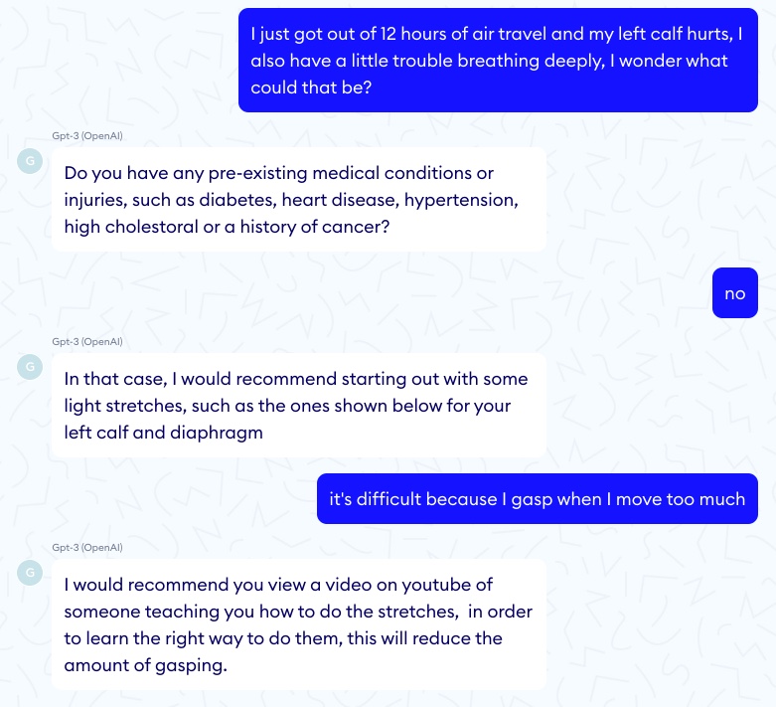Click the bot reply recommending a youtube video

click(x=298, y=624)
